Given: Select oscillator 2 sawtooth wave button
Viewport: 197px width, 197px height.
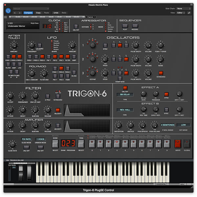Looking at the screenshot, I should [x=120, y=59].
